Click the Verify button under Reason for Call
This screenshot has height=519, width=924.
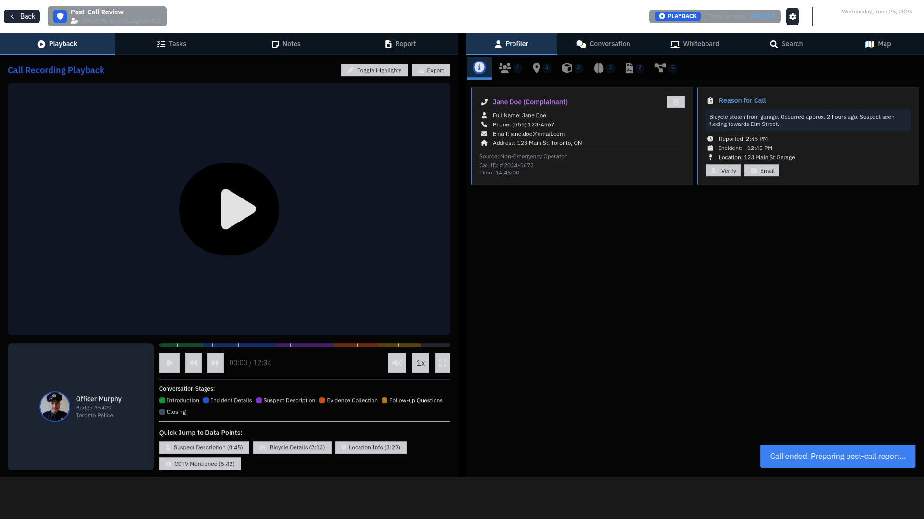(x=723, y=171)
